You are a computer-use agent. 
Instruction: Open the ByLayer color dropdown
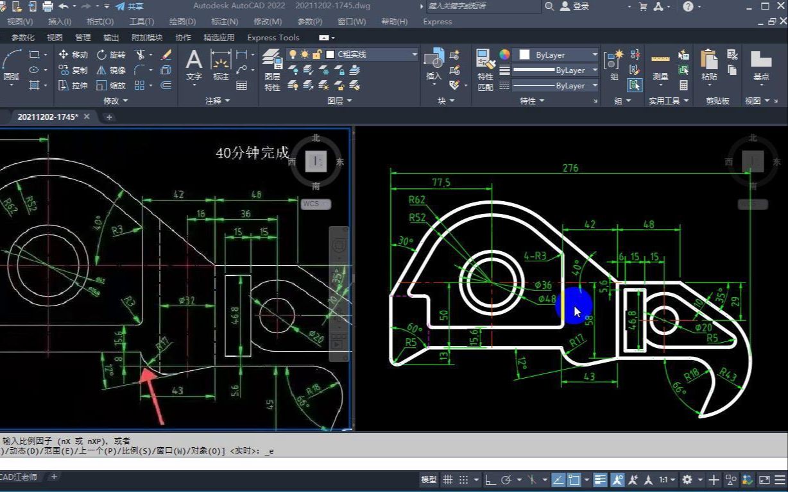pos(558,55)
